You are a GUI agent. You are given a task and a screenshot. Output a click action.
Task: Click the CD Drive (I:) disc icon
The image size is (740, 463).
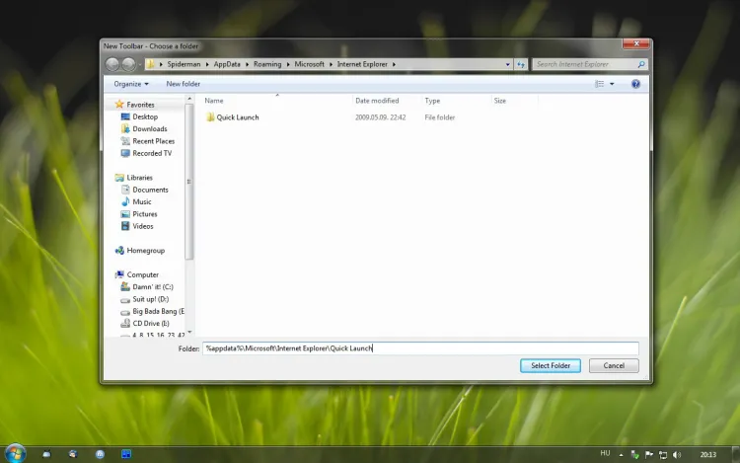125,323
